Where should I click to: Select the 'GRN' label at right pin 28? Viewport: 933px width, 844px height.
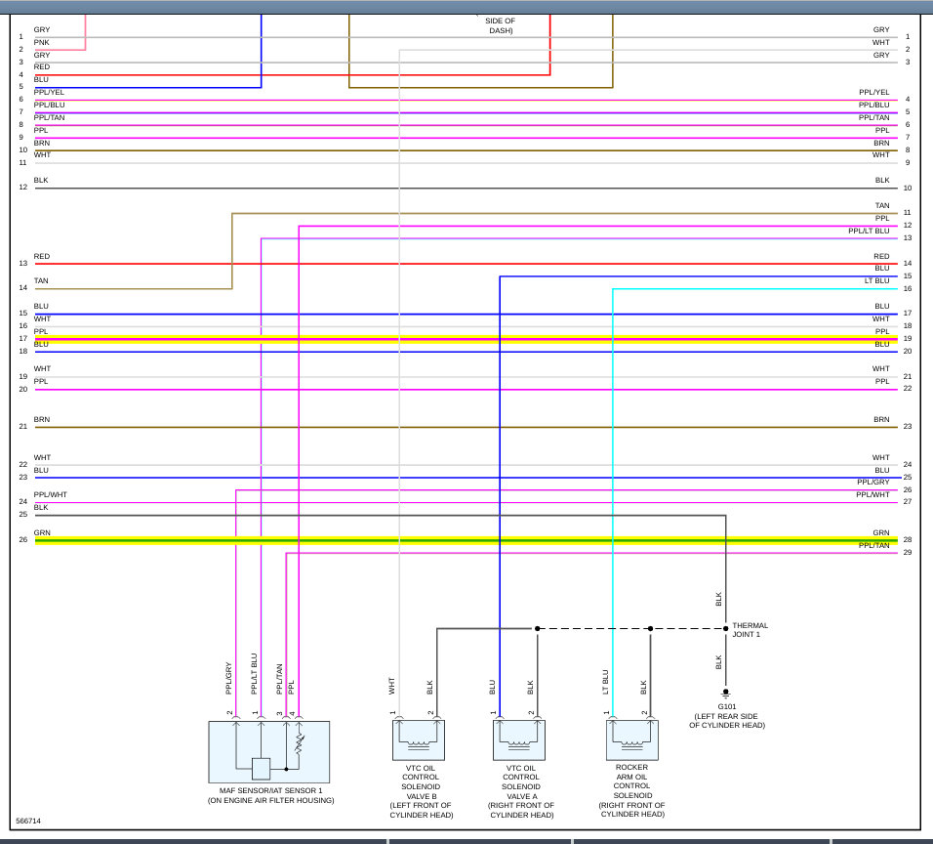(881, 532)
